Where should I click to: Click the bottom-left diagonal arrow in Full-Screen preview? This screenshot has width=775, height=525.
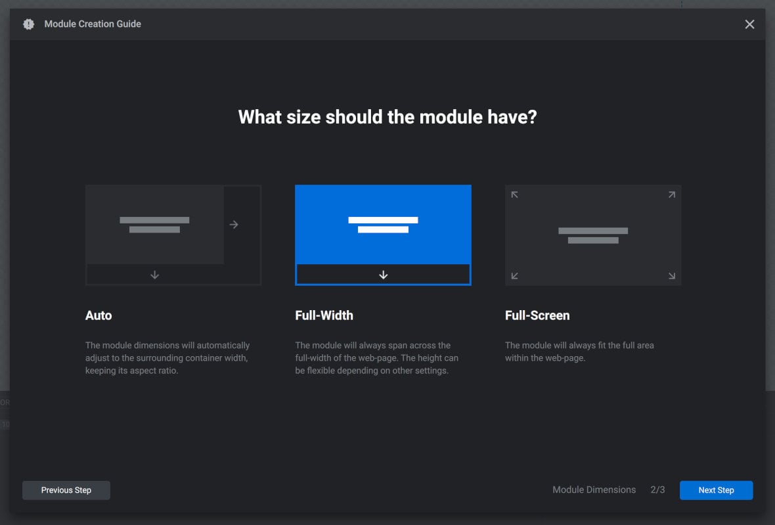(514, 277)
